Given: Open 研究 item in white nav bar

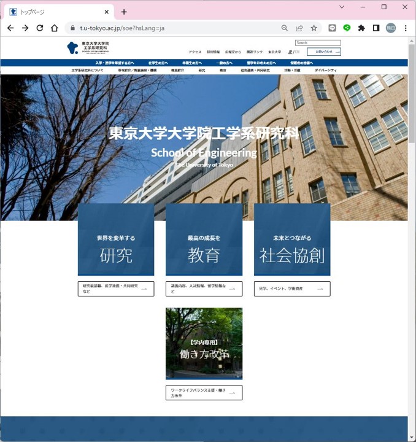Looking at the screenshot, I should (202, 70).
